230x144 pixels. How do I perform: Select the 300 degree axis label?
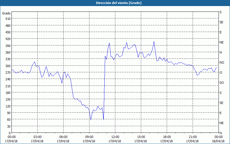8,66
